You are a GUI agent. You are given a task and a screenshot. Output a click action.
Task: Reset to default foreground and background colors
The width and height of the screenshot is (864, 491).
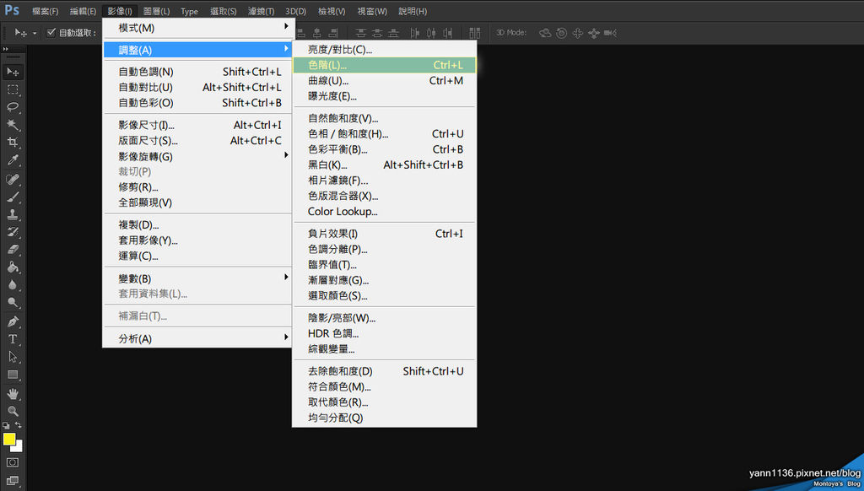tap(6, 425)
